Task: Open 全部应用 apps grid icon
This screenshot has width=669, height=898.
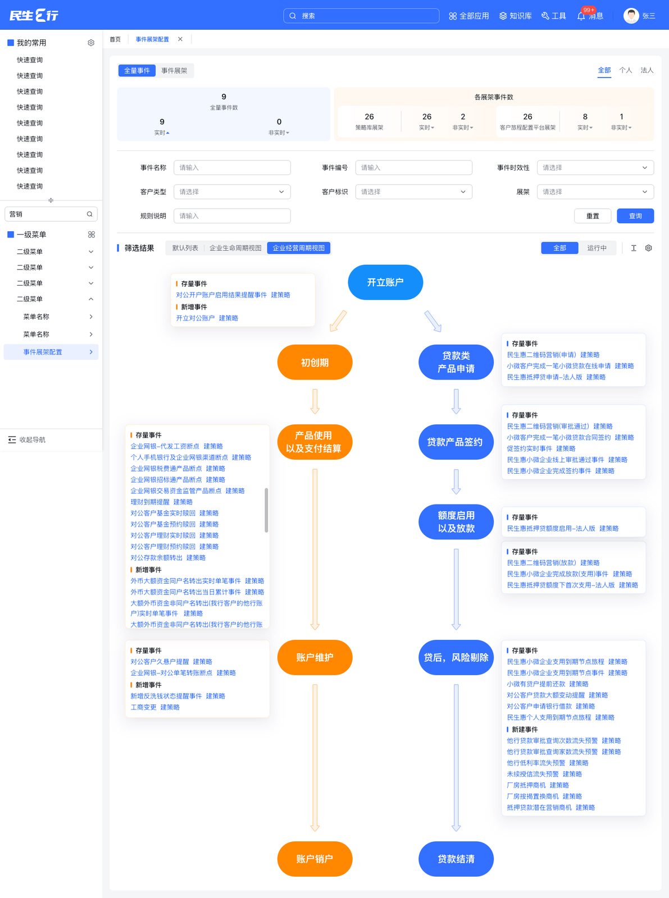Action: pyautogui.click(x=453, y=16)
